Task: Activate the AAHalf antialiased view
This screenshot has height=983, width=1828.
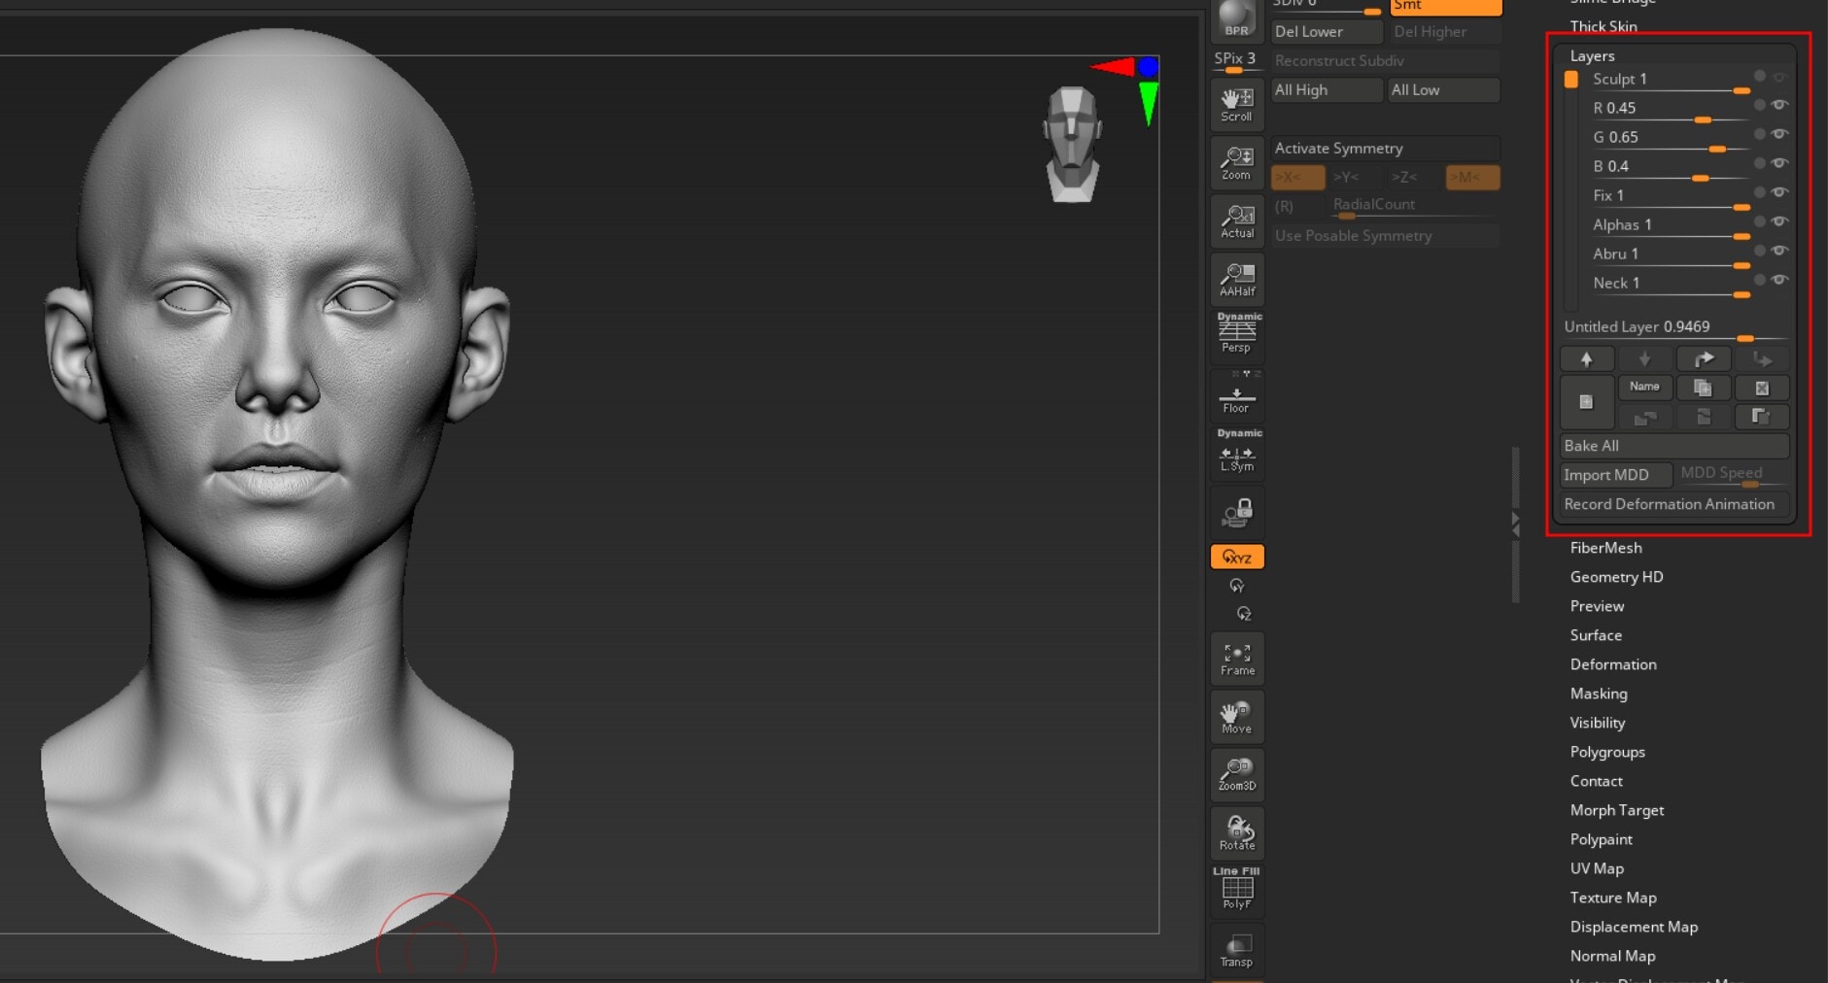Action: [x=1236, y=280]
